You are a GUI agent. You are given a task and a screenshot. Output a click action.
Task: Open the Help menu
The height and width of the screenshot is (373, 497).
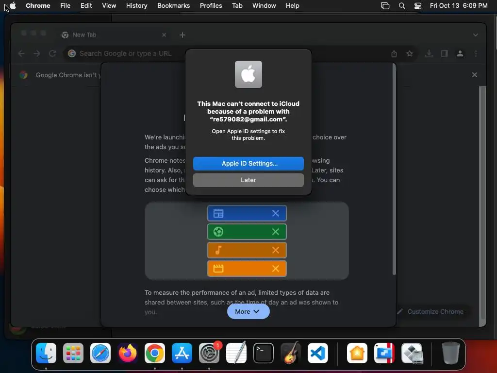(x=292, y=5)
